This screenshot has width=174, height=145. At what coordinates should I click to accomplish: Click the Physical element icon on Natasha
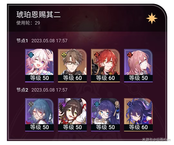[x=31, y=104]
